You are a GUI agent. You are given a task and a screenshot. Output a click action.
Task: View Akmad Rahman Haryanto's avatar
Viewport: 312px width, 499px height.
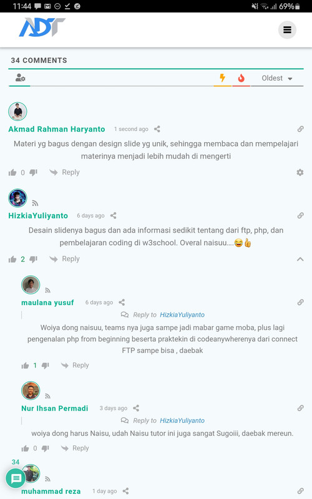pos(17,112)
